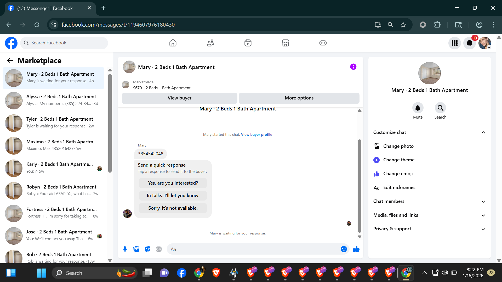Image resolution: width=502 pixels, height=282 pixels.
Task: Open emoji picker in message box
Action: pos(344,249)
